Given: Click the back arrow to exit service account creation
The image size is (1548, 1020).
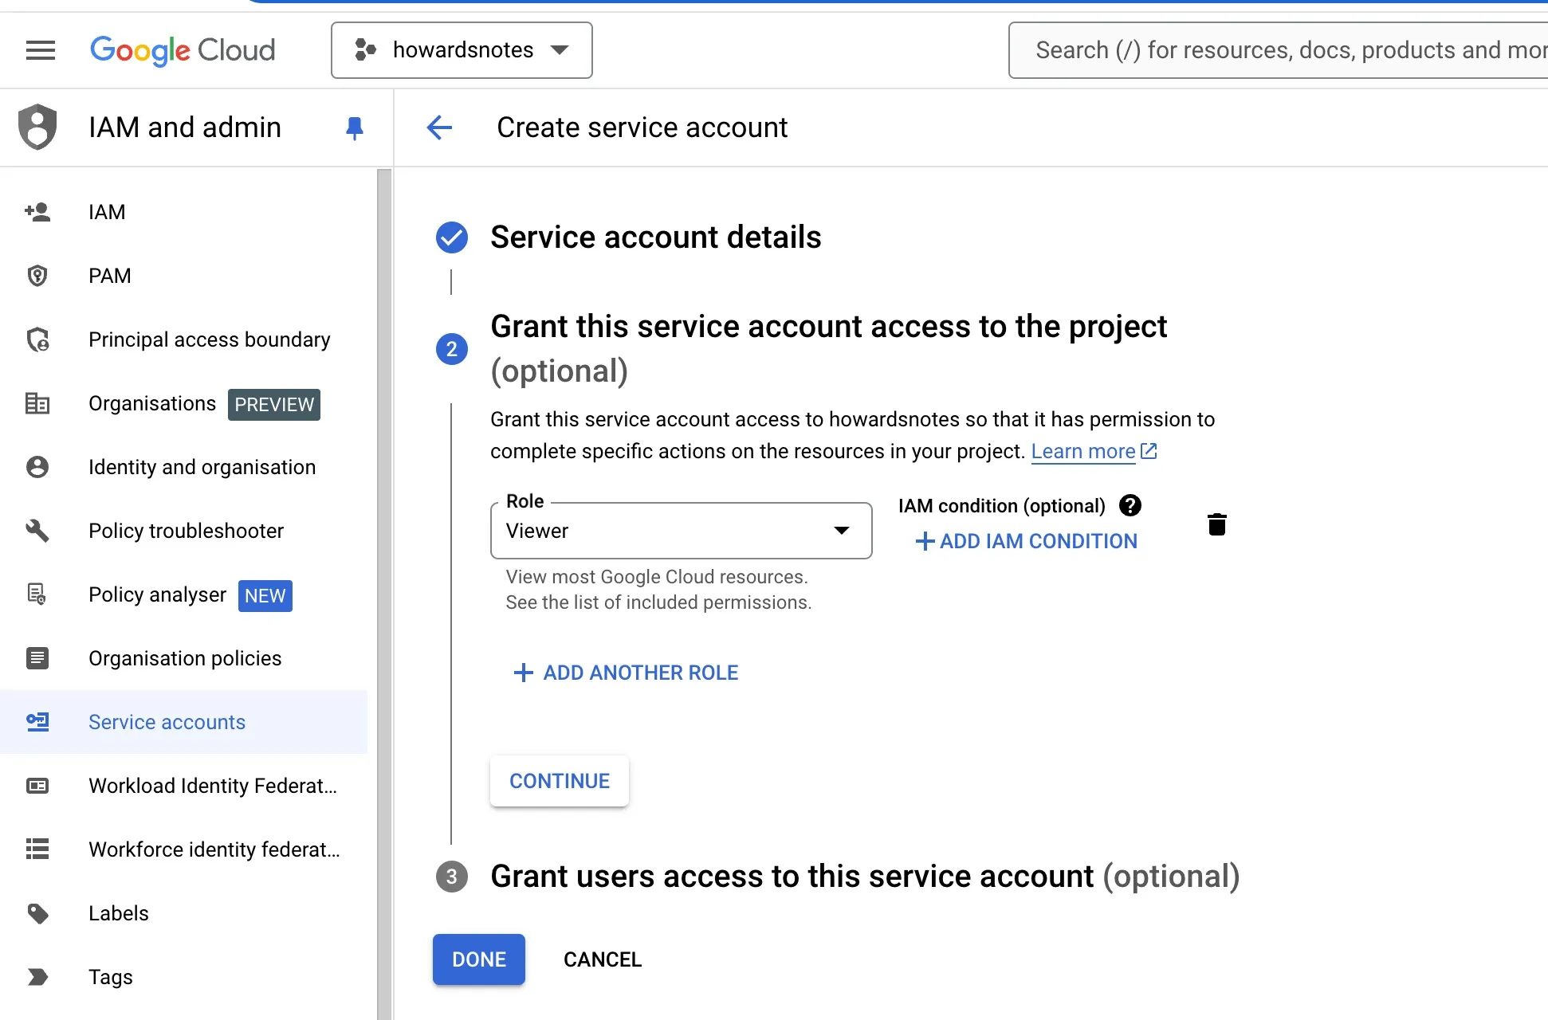Looking at the screenshot, I should point(439,127).
